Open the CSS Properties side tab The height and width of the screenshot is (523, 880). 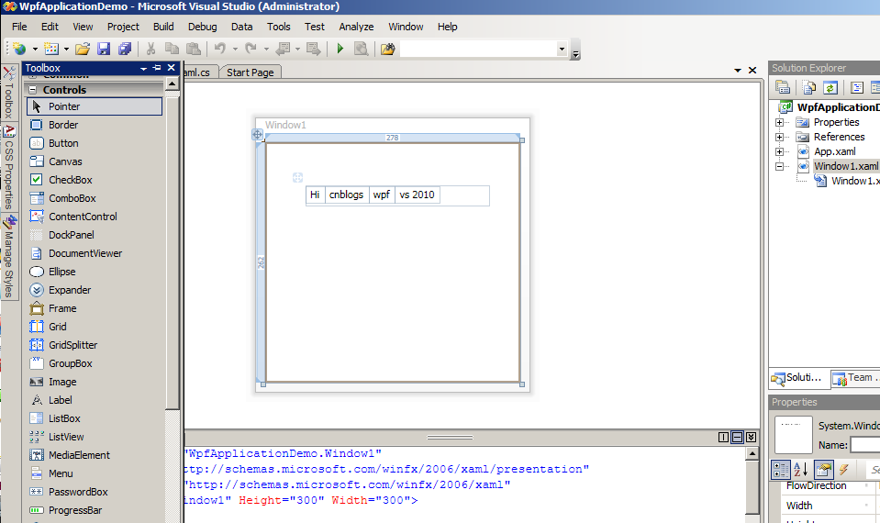pos(9,167)
